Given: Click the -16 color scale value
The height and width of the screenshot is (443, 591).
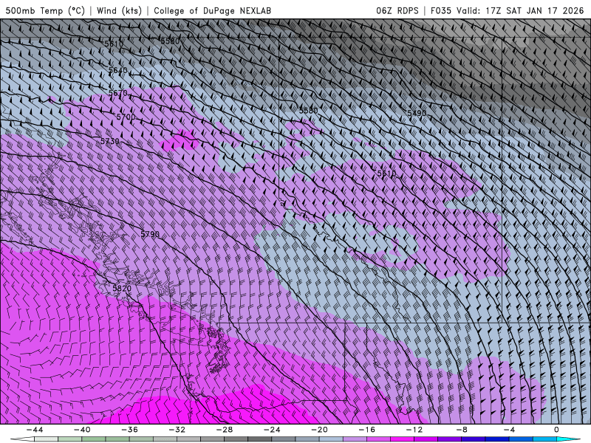Looking at the screenshot, I should click(366, 430).
